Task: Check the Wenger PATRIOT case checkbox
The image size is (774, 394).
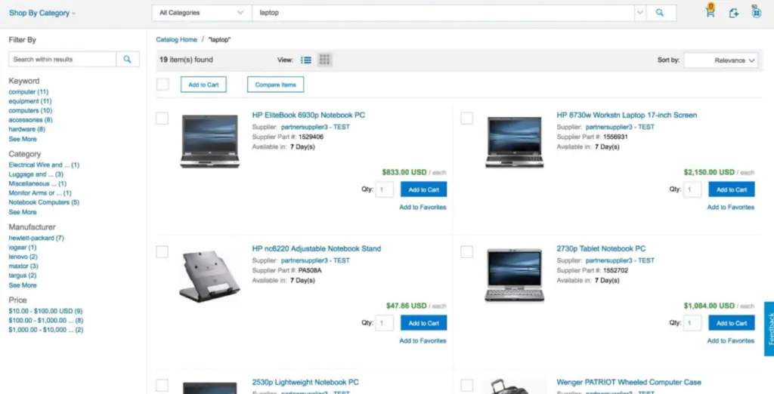Action: (x=466, y=386)
